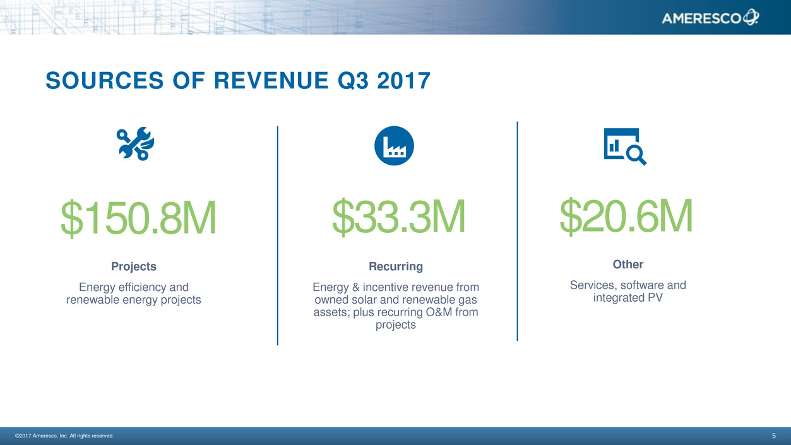Click the divider line between Projects and Recurring

point(277,235)
